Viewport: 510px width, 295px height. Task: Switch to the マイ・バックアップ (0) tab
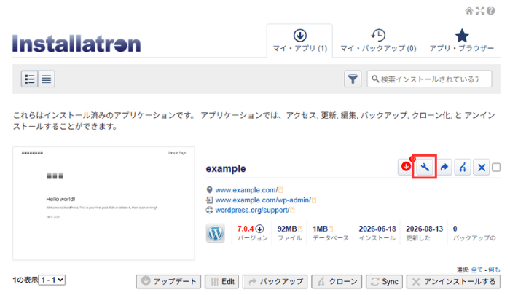click(x=378, y=41)
